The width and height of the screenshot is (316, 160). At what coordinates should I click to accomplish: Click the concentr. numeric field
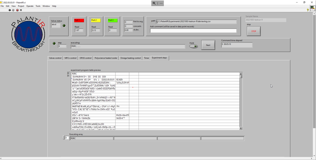click(x=128, y=26)
